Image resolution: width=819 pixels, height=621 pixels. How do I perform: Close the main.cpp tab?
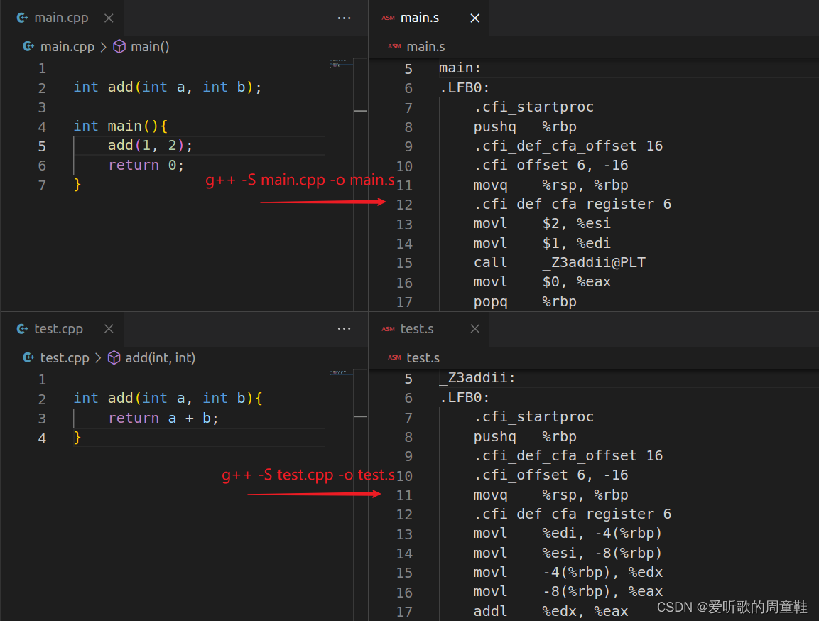[x=109, y=18]
